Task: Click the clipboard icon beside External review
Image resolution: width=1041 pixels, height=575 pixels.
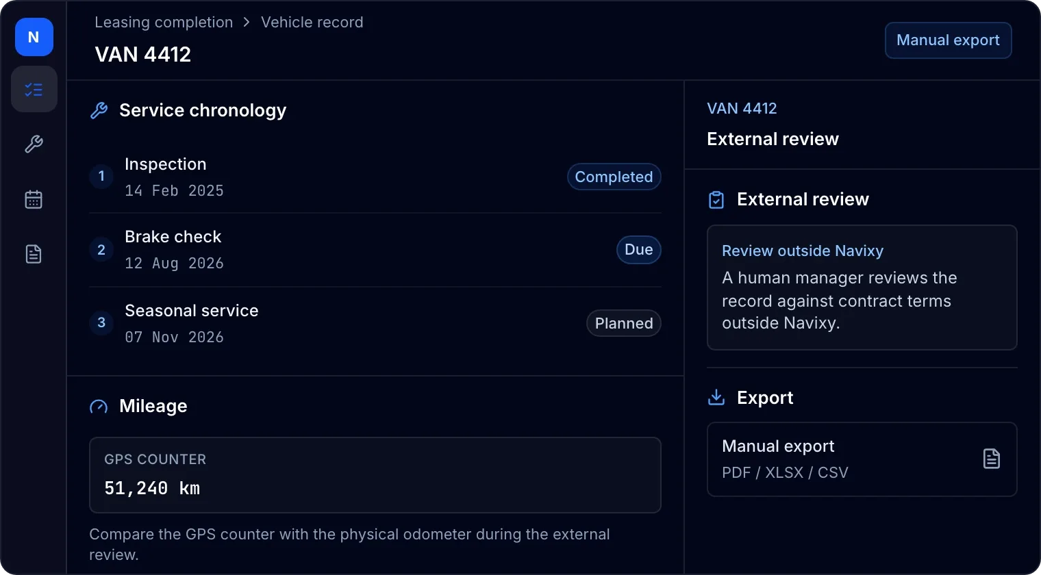Action: click(716, 200)
